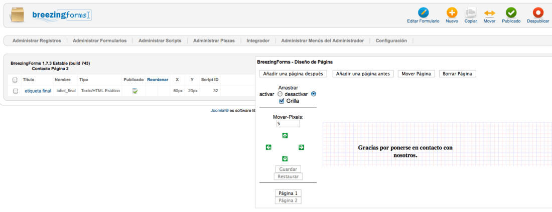Move element left with the green arrow
The height and width of the screenshot is (212, 552).
pyautogui.click(x=268, y=147)
